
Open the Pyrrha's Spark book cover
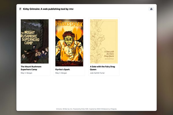[x=69, y=43]
